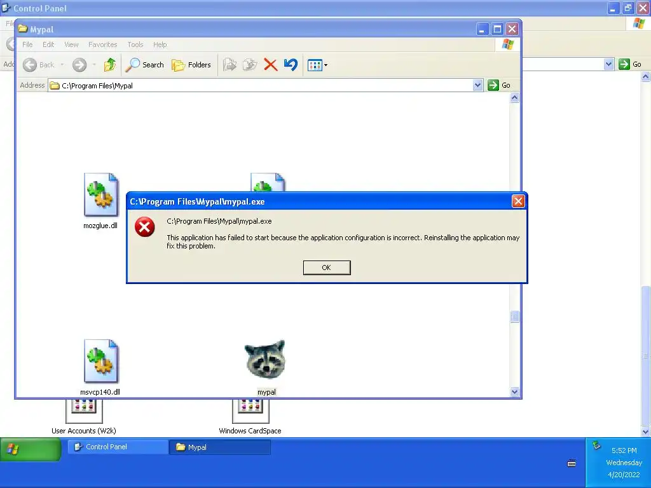Screen dimensions: 651x488
Task: Click the Back button dropdown arrow
Action: (62, 65)
